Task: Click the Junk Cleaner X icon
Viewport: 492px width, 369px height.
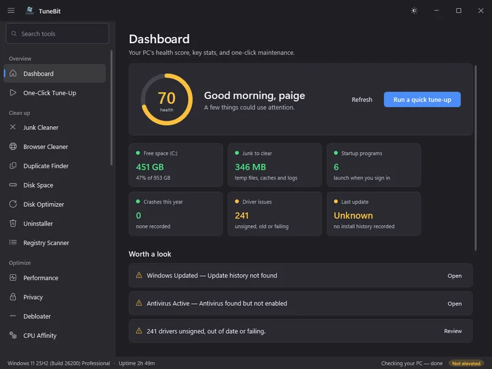Action: tap(13, 127)
